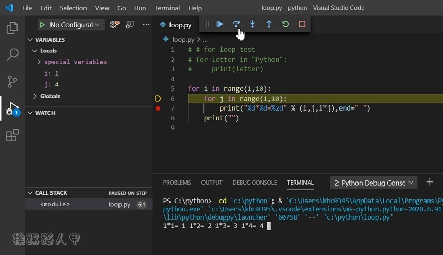The image size is (443, 255).
Task: Switch to the Debug Console tab
Action: pyautogui.click(x=254, y=183)
